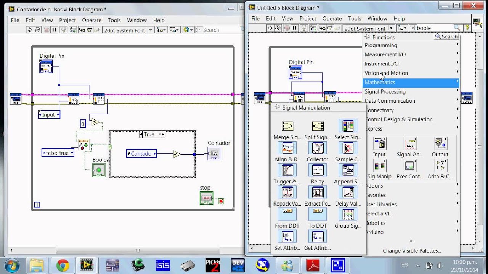This screenshot has width=488, height=274.
Task: Pick the Align & Resample express icon
Action: click(x=287, y=148)
